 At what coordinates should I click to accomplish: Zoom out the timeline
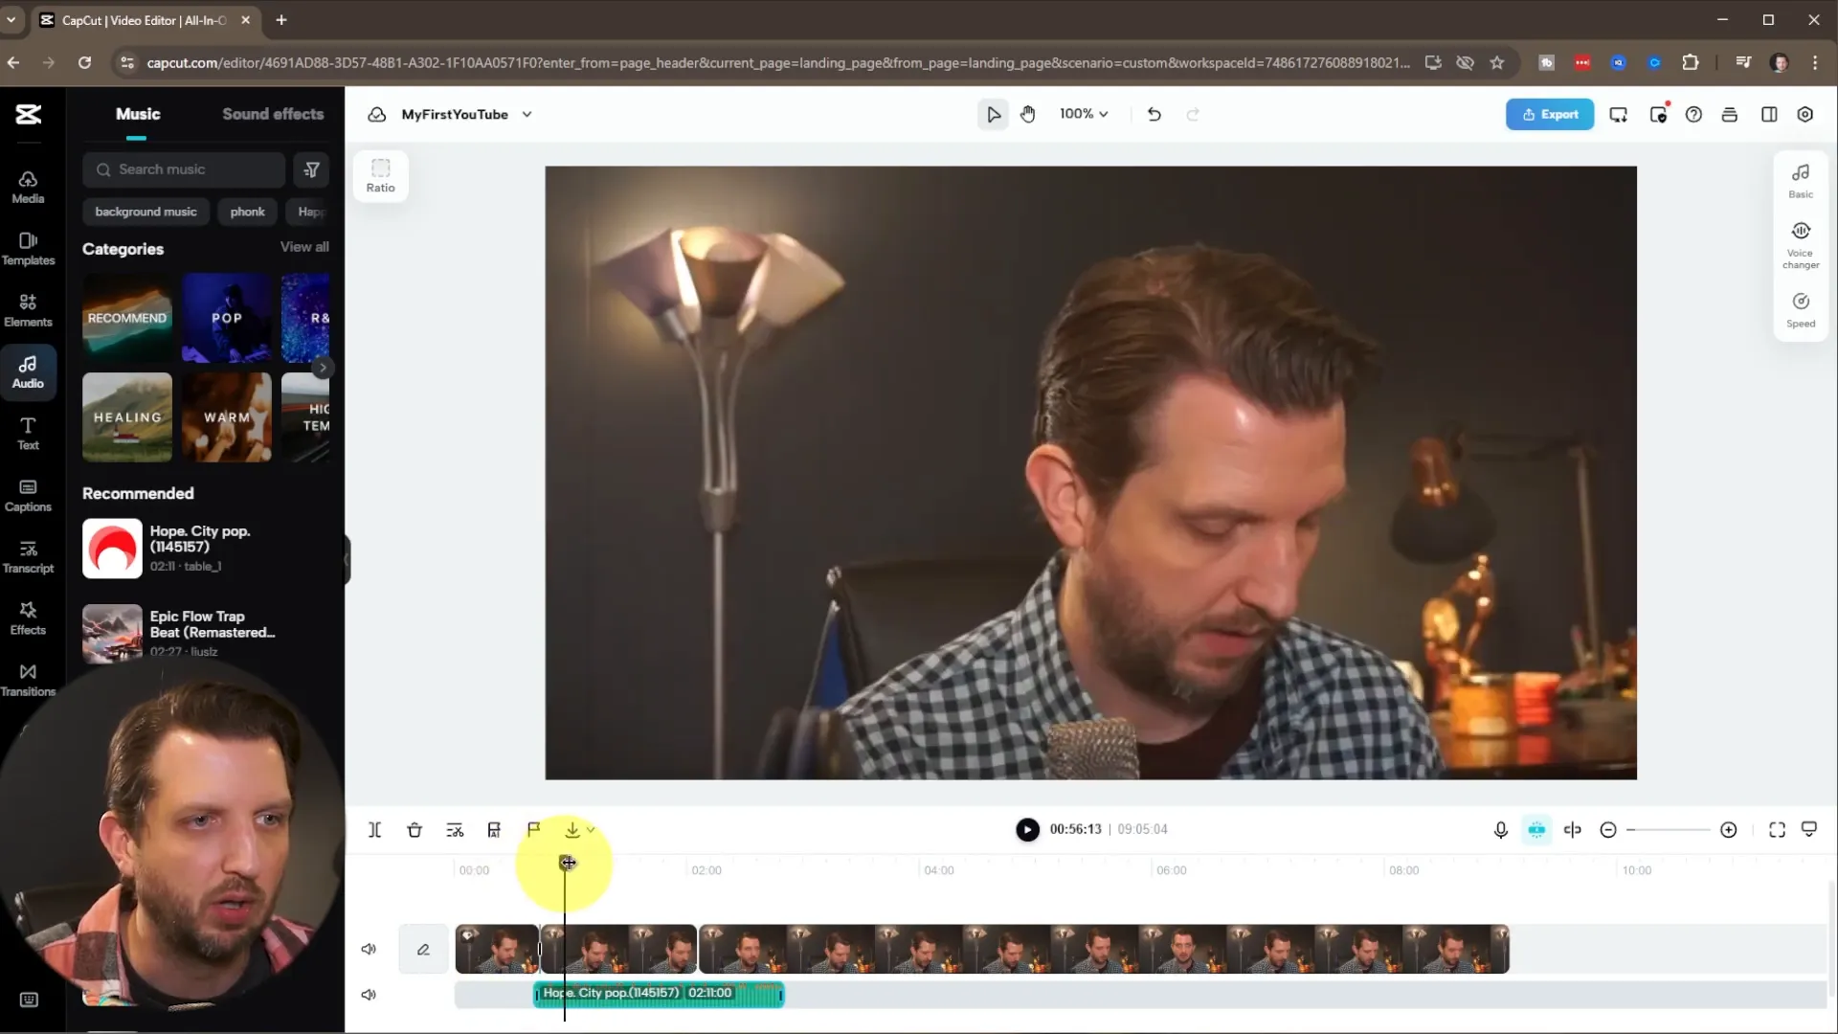[1608, 830]
